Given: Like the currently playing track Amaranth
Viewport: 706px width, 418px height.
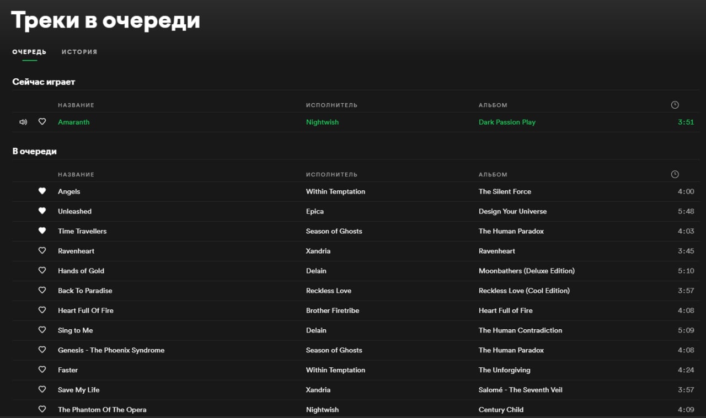Looking at the screenshot, I should pos(42,122).
